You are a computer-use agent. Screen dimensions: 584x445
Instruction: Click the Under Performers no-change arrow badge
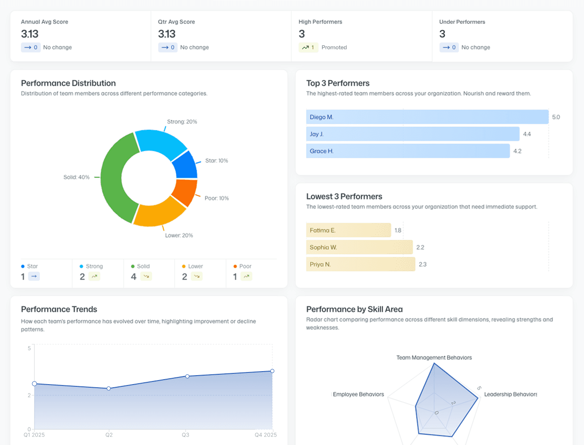coord(449,47)
